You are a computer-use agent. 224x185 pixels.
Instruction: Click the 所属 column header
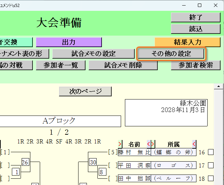pos(173,144)
